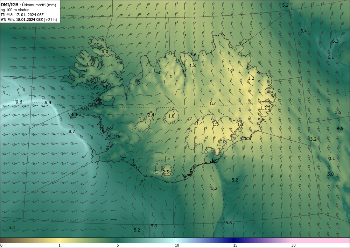Click the 2.5 value on the southern glacier
The height and width of the screenshot is (248, 350).
point(166,172)
